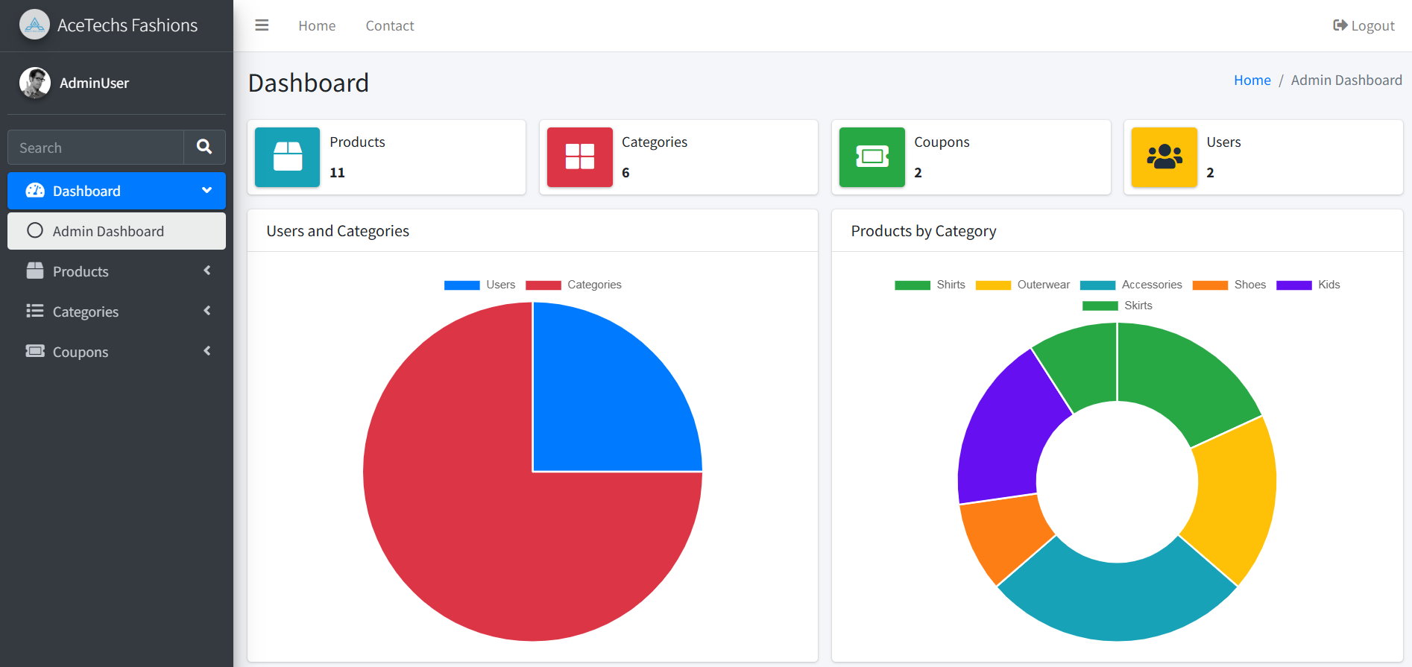
Task: Toggle the Outerwear legend item visibility
Action: click(x=1023, y=285)
